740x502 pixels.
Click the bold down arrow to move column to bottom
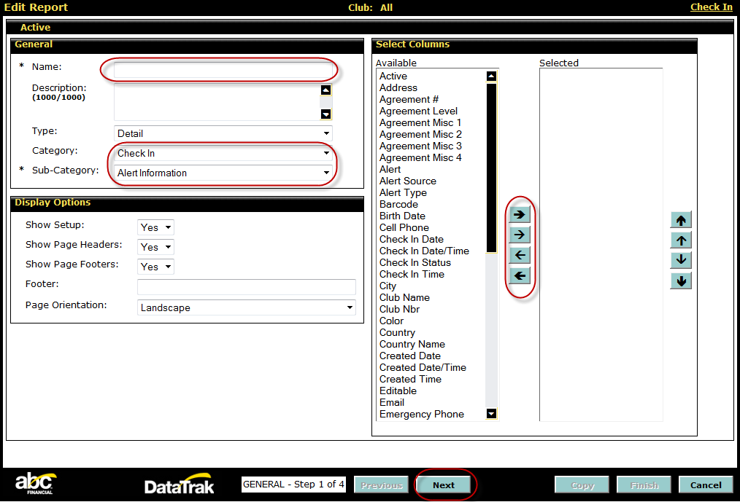[x=680, y=281]
